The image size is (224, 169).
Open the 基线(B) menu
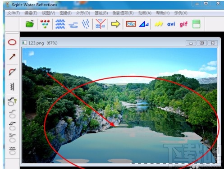pos(101,13)
